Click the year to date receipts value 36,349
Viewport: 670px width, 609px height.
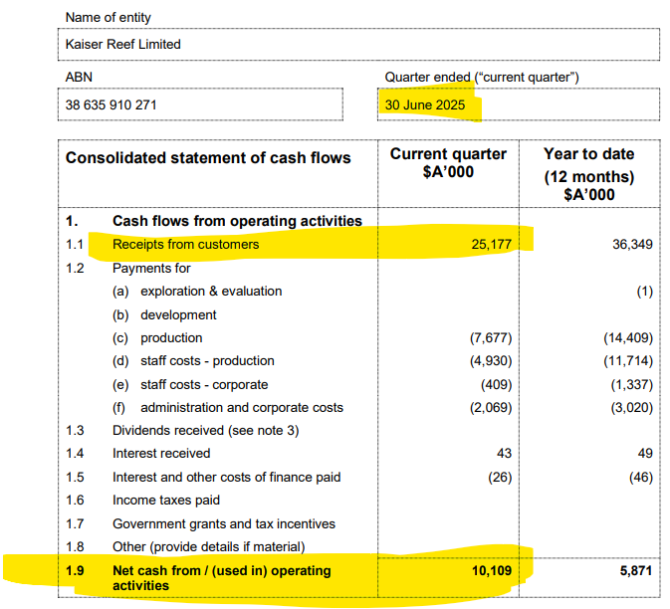(x=629, y=245)
